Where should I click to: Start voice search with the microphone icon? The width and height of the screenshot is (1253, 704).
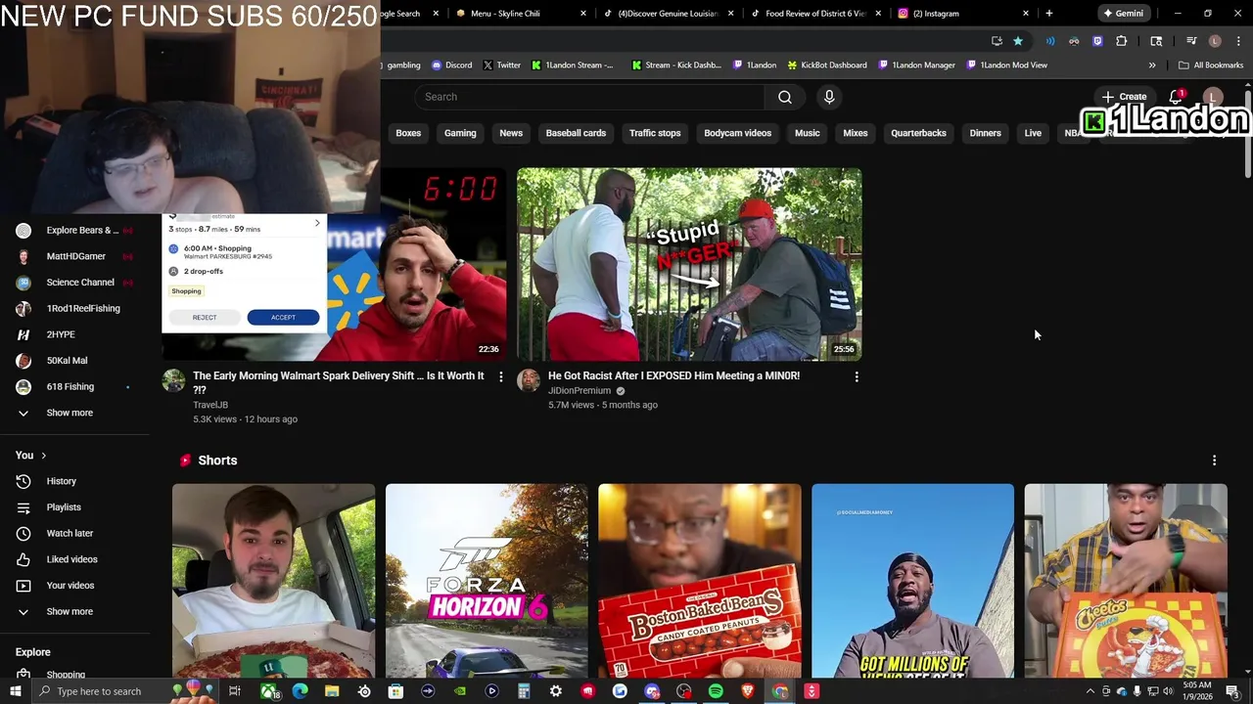pyautogui.click(x=829, y=97)
